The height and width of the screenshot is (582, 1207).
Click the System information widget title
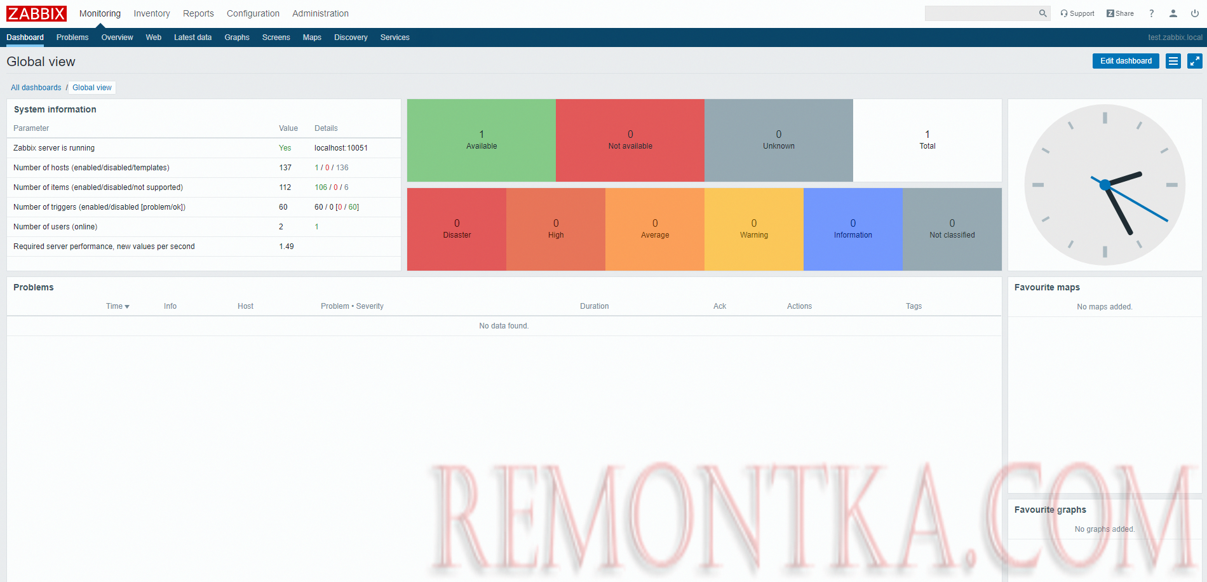pyautogui.click(x=55, y=109)
